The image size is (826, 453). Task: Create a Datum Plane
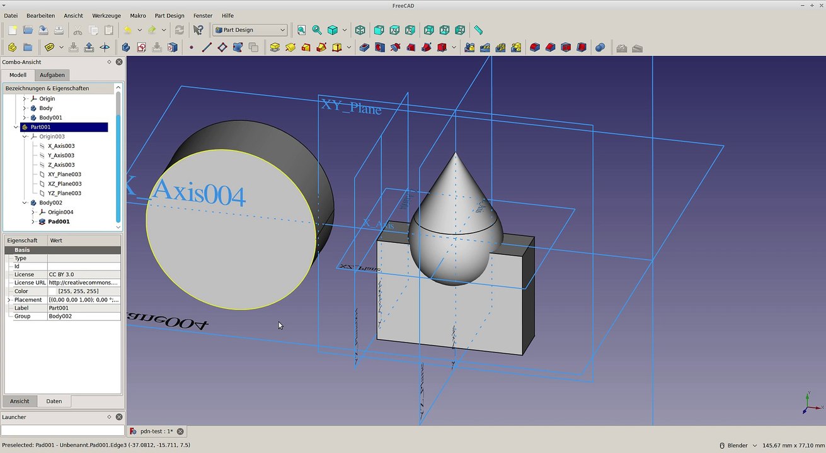[222, 47]
